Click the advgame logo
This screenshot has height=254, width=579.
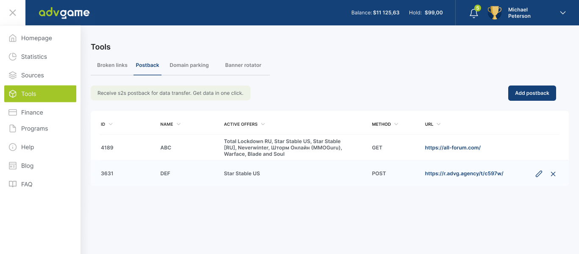coord(64,13)
